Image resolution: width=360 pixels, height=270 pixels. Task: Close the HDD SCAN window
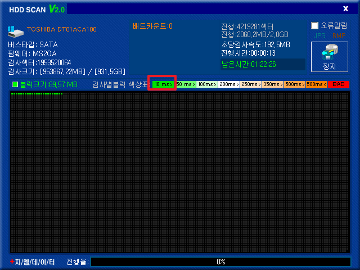click(x=345, y=9)
